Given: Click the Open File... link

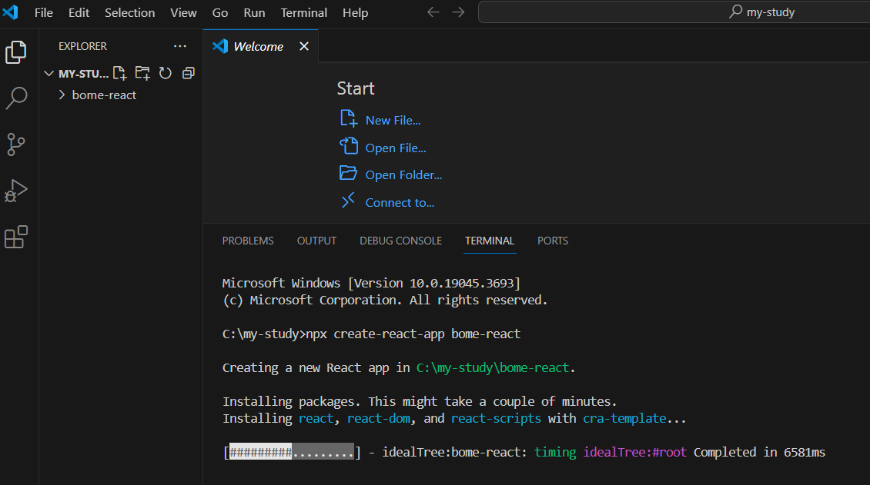Looking at the screenshot, I should tap(396, 148).
